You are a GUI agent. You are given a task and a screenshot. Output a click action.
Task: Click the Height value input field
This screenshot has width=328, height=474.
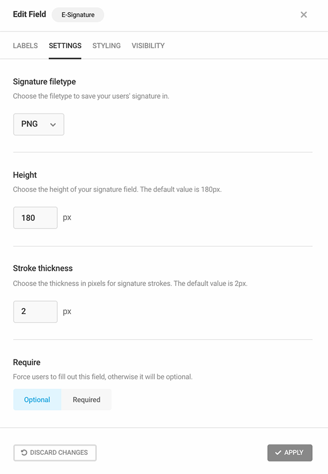pos(35,218)
